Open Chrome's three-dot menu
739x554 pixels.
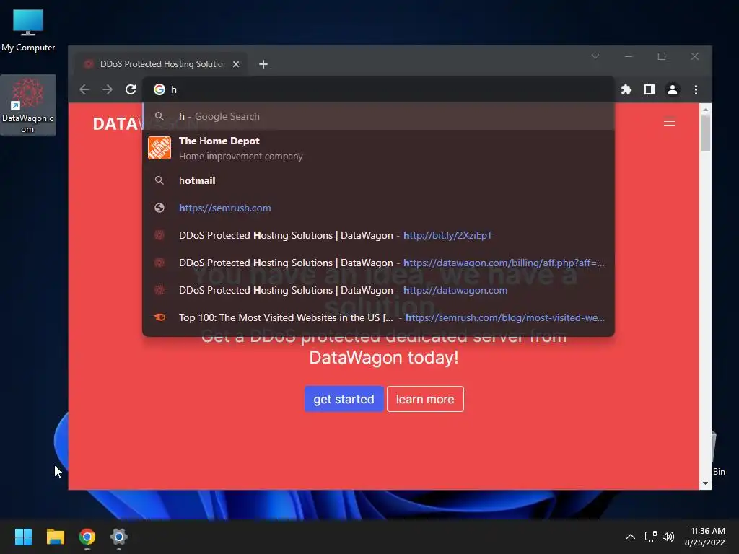(696, 89)
